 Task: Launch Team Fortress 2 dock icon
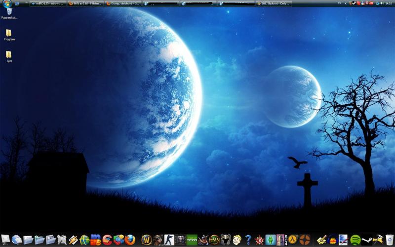[305, 240]
